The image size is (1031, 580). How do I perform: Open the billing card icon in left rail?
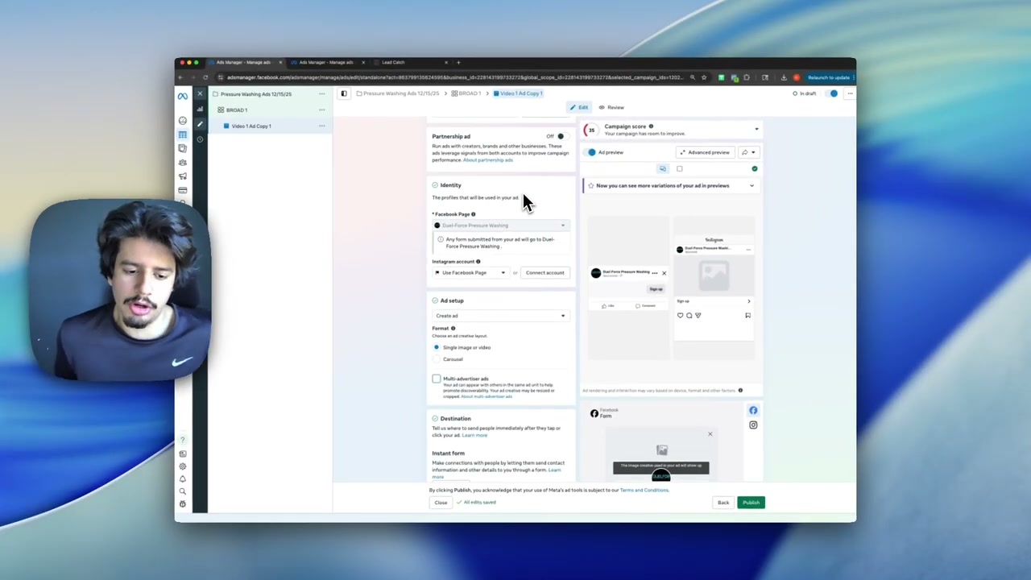coord(183,190)
